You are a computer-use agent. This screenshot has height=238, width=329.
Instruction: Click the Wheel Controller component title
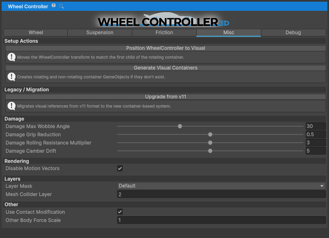click(x=28, y=7)
